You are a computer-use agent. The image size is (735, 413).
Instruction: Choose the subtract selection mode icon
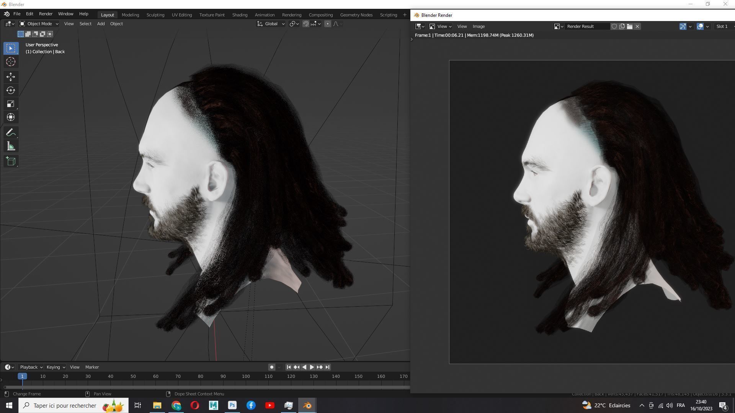coord(35,34)
